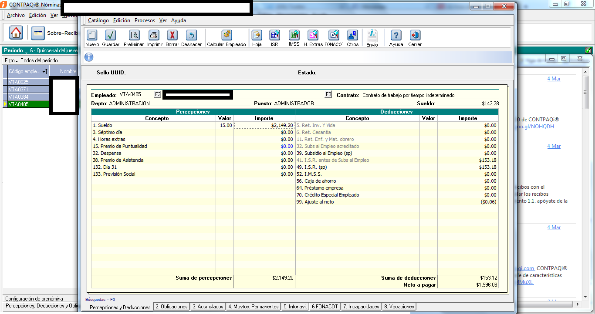This screenshot has height=314, width=595.
Task: Expand the Filtro dropdown
Action: coord(11,60)
